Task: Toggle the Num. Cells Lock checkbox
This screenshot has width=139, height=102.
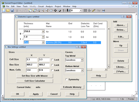Action: coord(52,70)
